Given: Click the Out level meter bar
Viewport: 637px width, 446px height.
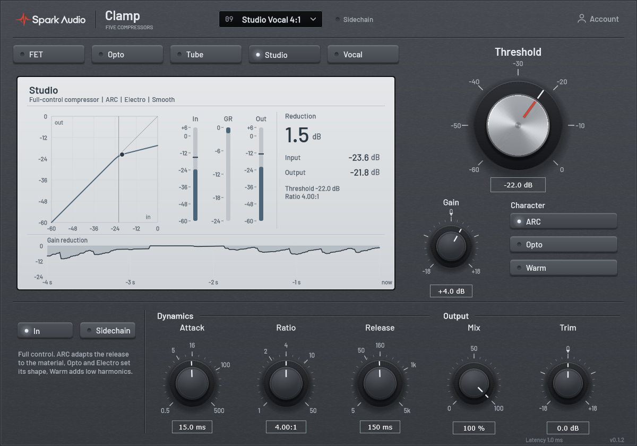Looking at the screenshot, I should tap(261, 174).
